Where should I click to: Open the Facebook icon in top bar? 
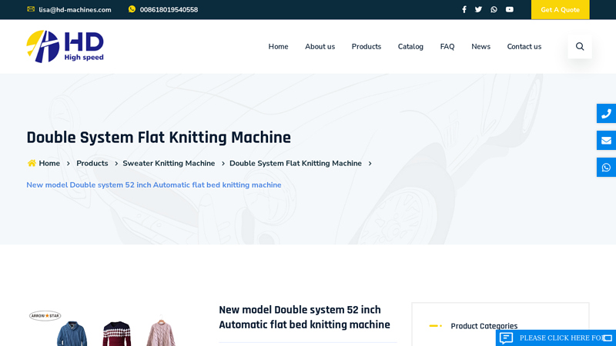[x=464, y=9]
